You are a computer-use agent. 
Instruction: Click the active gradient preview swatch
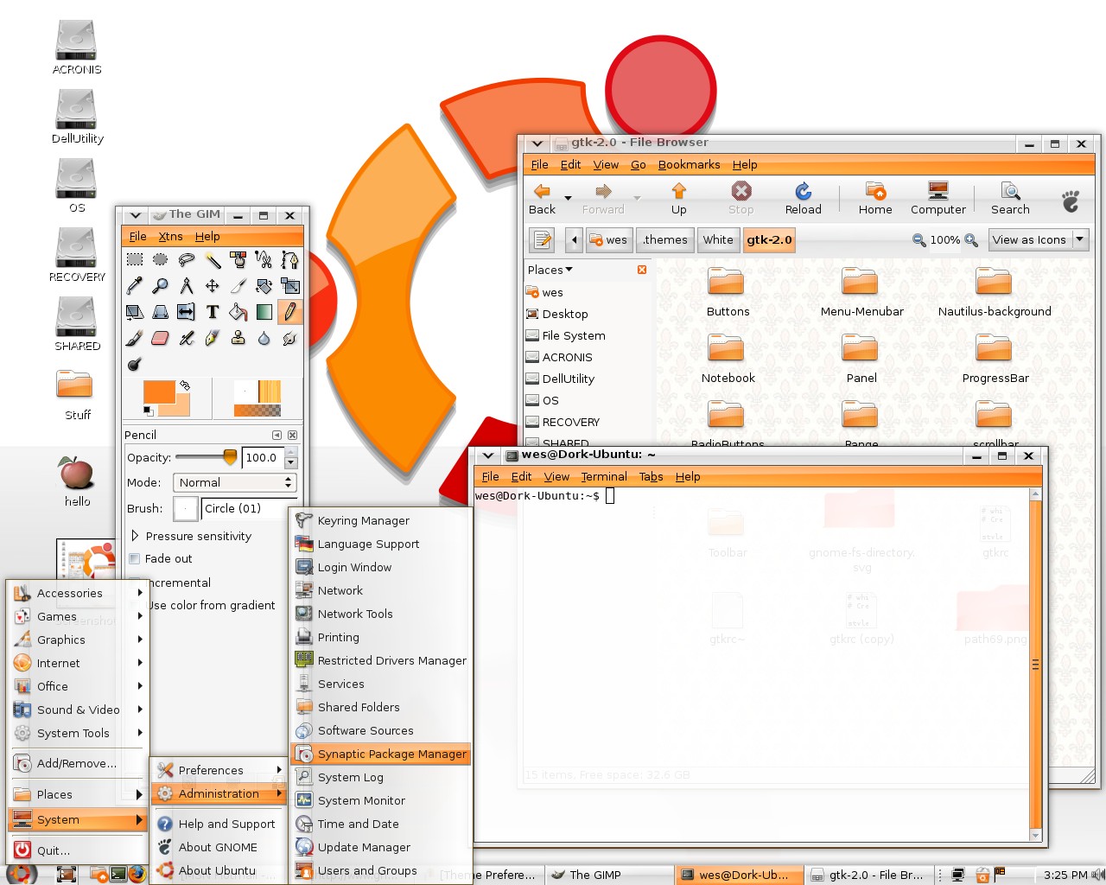(257, 411)
